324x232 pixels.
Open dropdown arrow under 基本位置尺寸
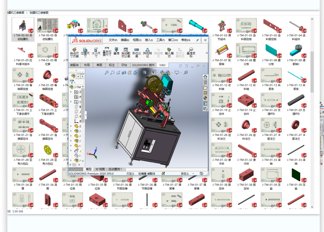coord(107,60)
